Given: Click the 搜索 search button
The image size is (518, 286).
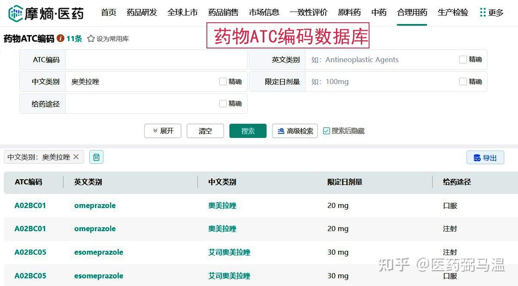Looking at the screenshot, I should tap(248, 131).
